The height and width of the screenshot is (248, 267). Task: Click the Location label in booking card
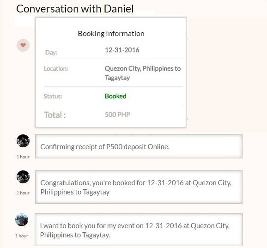coord(56,69)
